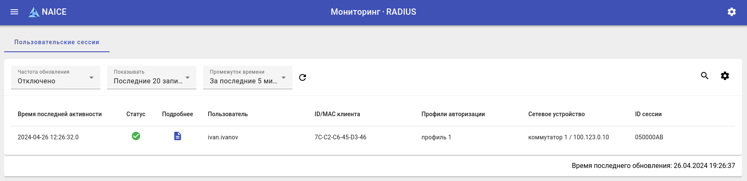Click the Профили авторизации column header
The image size is (747, 181).
point(453,114)
